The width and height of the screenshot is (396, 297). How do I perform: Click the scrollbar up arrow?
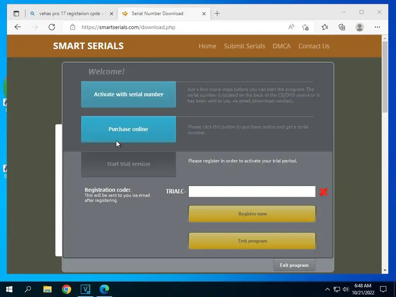pyautogui.click(x=385, y=38)
